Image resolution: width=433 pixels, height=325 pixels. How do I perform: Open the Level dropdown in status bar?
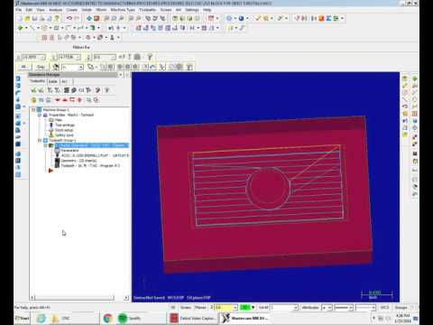296,307
